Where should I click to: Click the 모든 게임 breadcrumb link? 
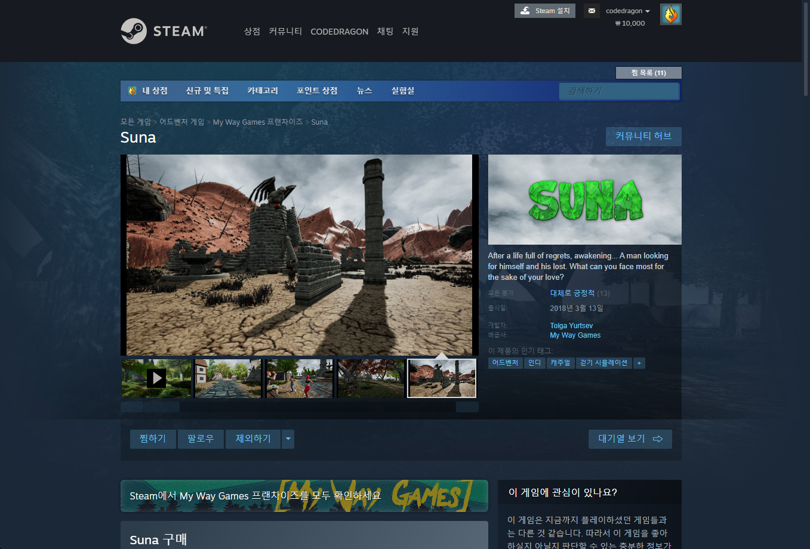(x=135, y=122)
